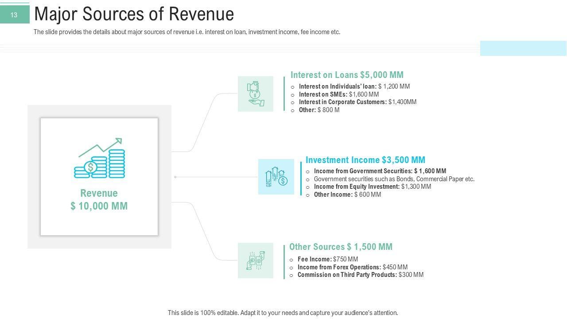Screen dimensions: 567x319
Task: Select the slide subtitle about revenue details
Action: (187, 32)
